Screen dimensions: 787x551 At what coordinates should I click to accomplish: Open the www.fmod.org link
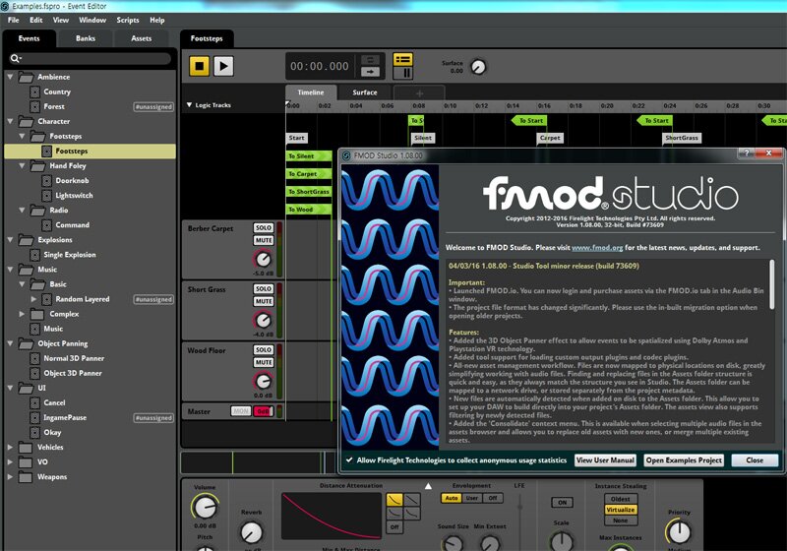pyautogui.click(x=597, y=247)
